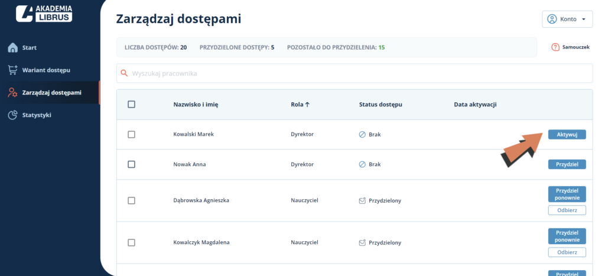The image size is (605, 276).
Task: Sort by the Rola column arrow
Action: click(307, 104)
